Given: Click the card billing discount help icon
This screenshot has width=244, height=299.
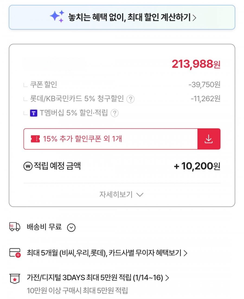Looking at the screenshot, I should click(130, 99).
